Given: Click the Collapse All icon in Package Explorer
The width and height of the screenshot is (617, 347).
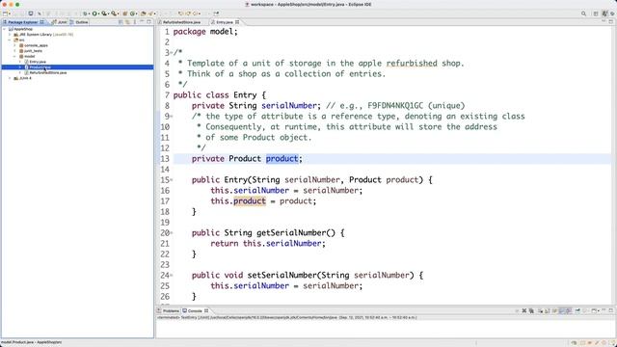Looking at the screenshot, I should pyautogui.click(x=121, y=22).
